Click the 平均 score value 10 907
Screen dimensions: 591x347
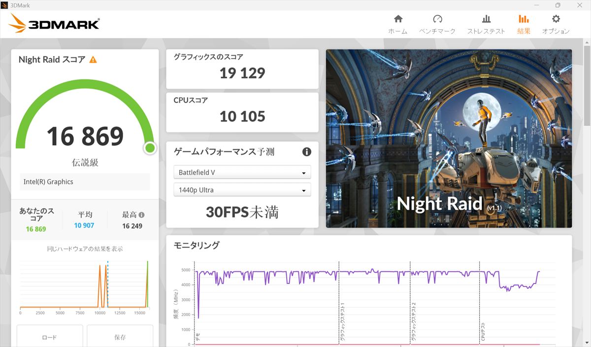[x=84, y=225]
